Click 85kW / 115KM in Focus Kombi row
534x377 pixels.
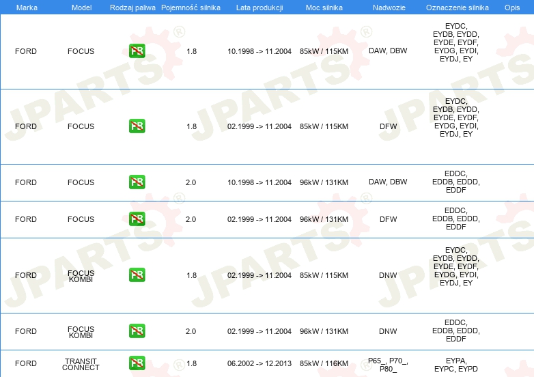tap(324, 275)
